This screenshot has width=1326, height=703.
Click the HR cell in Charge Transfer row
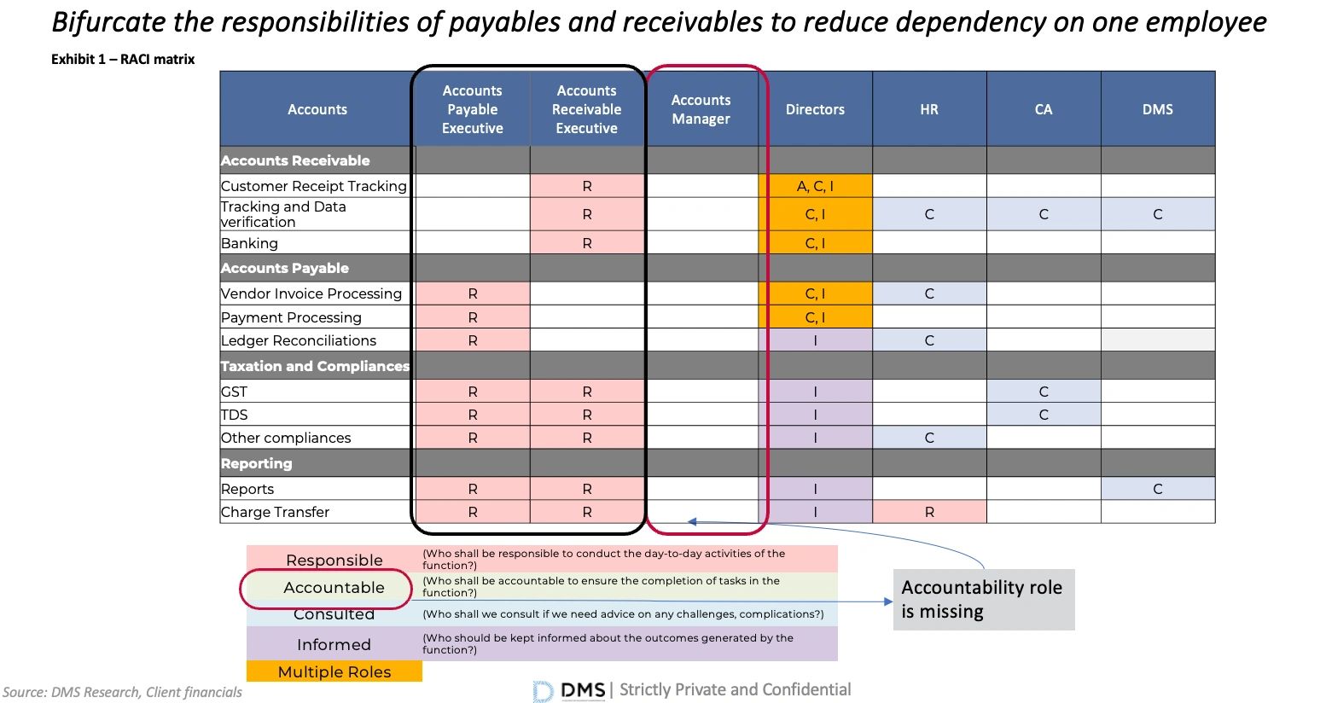[x=929, y=512]
